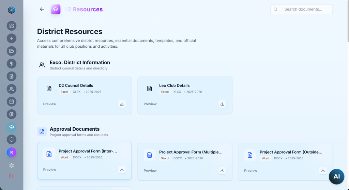349x190 pixels.
Task: Click the Excel tag on D2 Council Details
Action: 64,92
